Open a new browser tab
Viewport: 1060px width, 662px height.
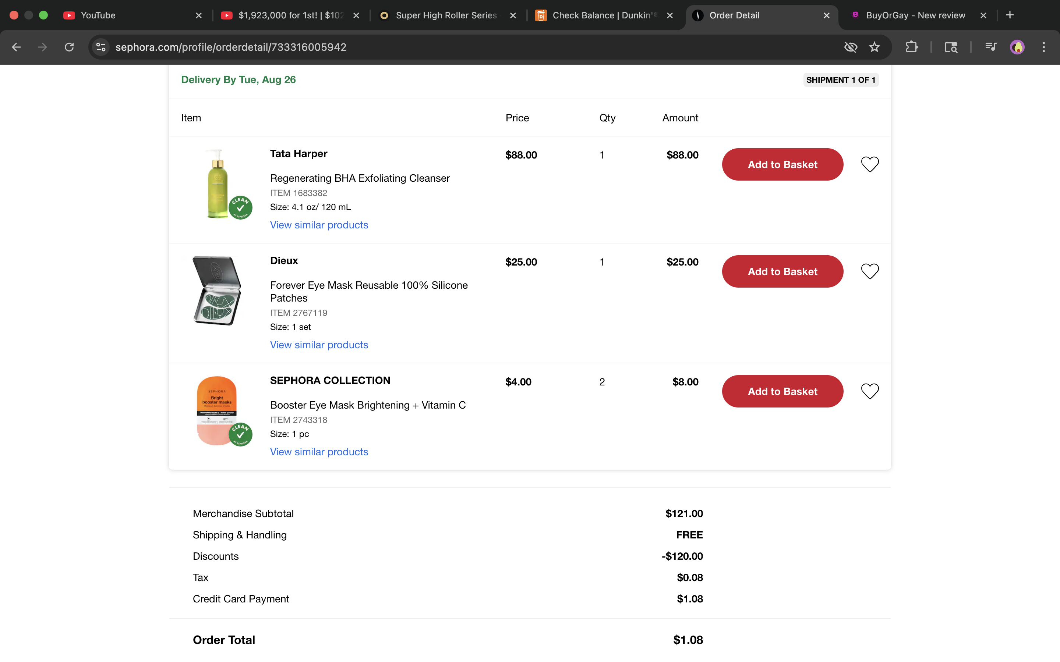(x=1010, y=15)
